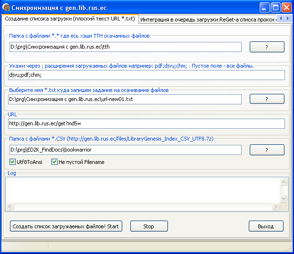Click the application icon in title bar
The width and height of the screenshot is (294, 254).
6,8
